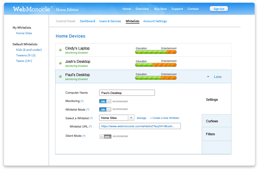The height and width of the screenshot is (171, 259).
Task: Click Cindy's Laptop Education/Entertainment bar
Action: tap(156, 52)
